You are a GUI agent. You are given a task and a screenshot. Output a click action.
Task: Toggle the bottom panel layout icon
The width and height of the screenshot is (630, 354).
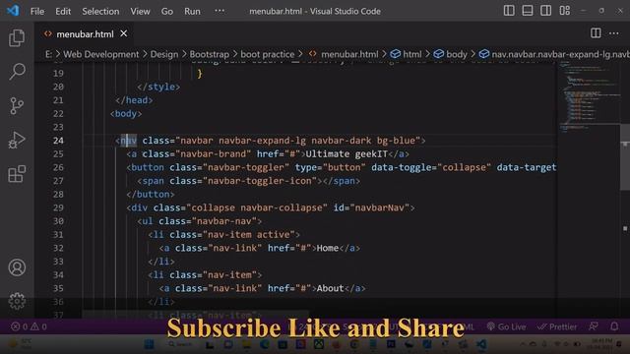tap(528, 11)
